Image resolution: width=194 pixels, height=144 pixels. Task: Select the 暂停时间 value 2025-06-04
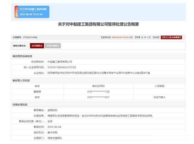pos(54,127)
